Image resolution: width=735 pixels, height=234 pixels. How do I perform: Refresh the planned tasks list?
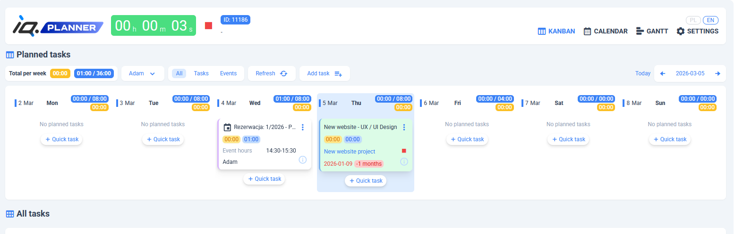[x=272, y=73]
